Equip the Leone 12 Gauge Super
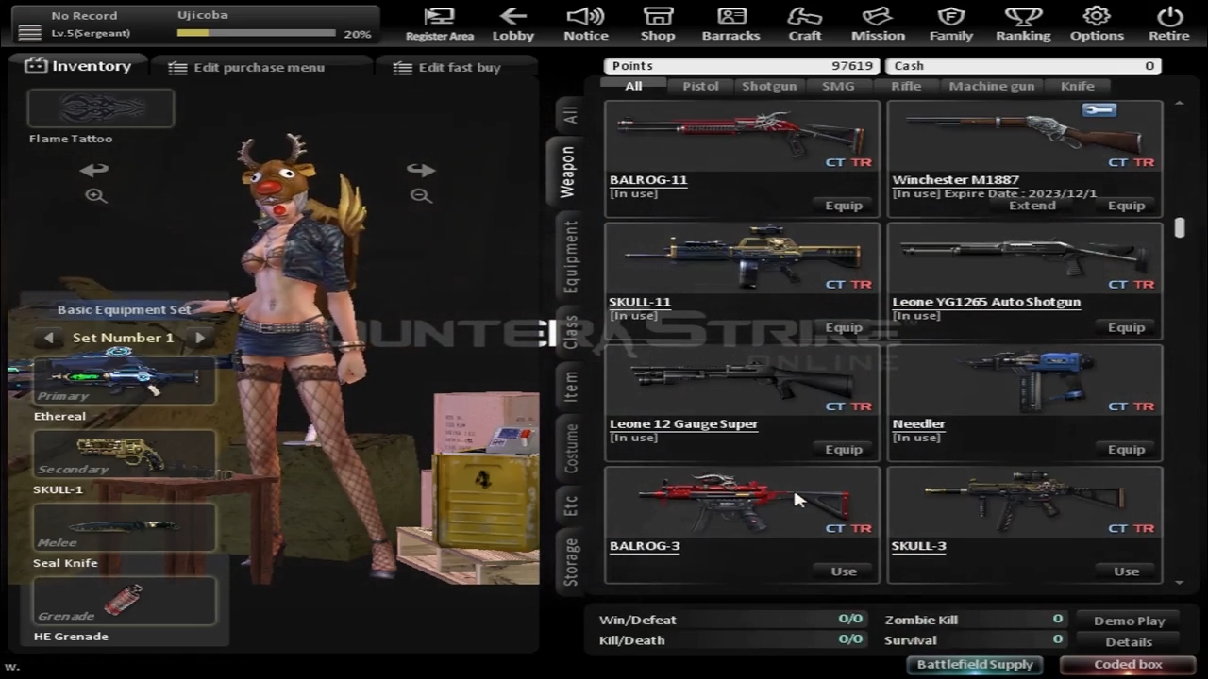Image resolution: width=1208 pixels, height=679 pixels. (x=844, y=449)
